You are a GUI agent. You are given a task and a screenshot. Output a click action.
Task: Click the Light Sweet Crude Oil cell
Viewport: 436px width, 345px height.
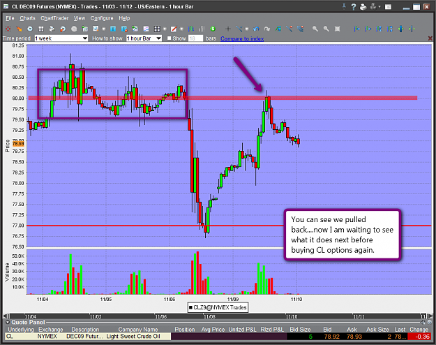coord(133,337)
